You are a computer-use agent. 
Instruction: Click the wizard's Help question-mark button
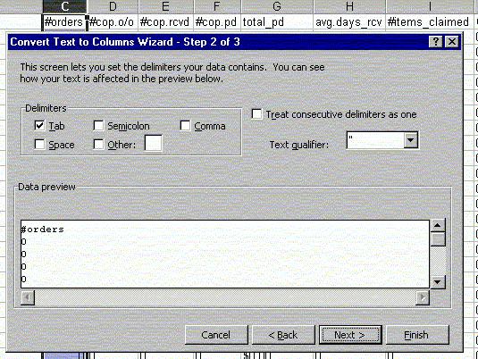pyautogui.click(x=436, y=42)
